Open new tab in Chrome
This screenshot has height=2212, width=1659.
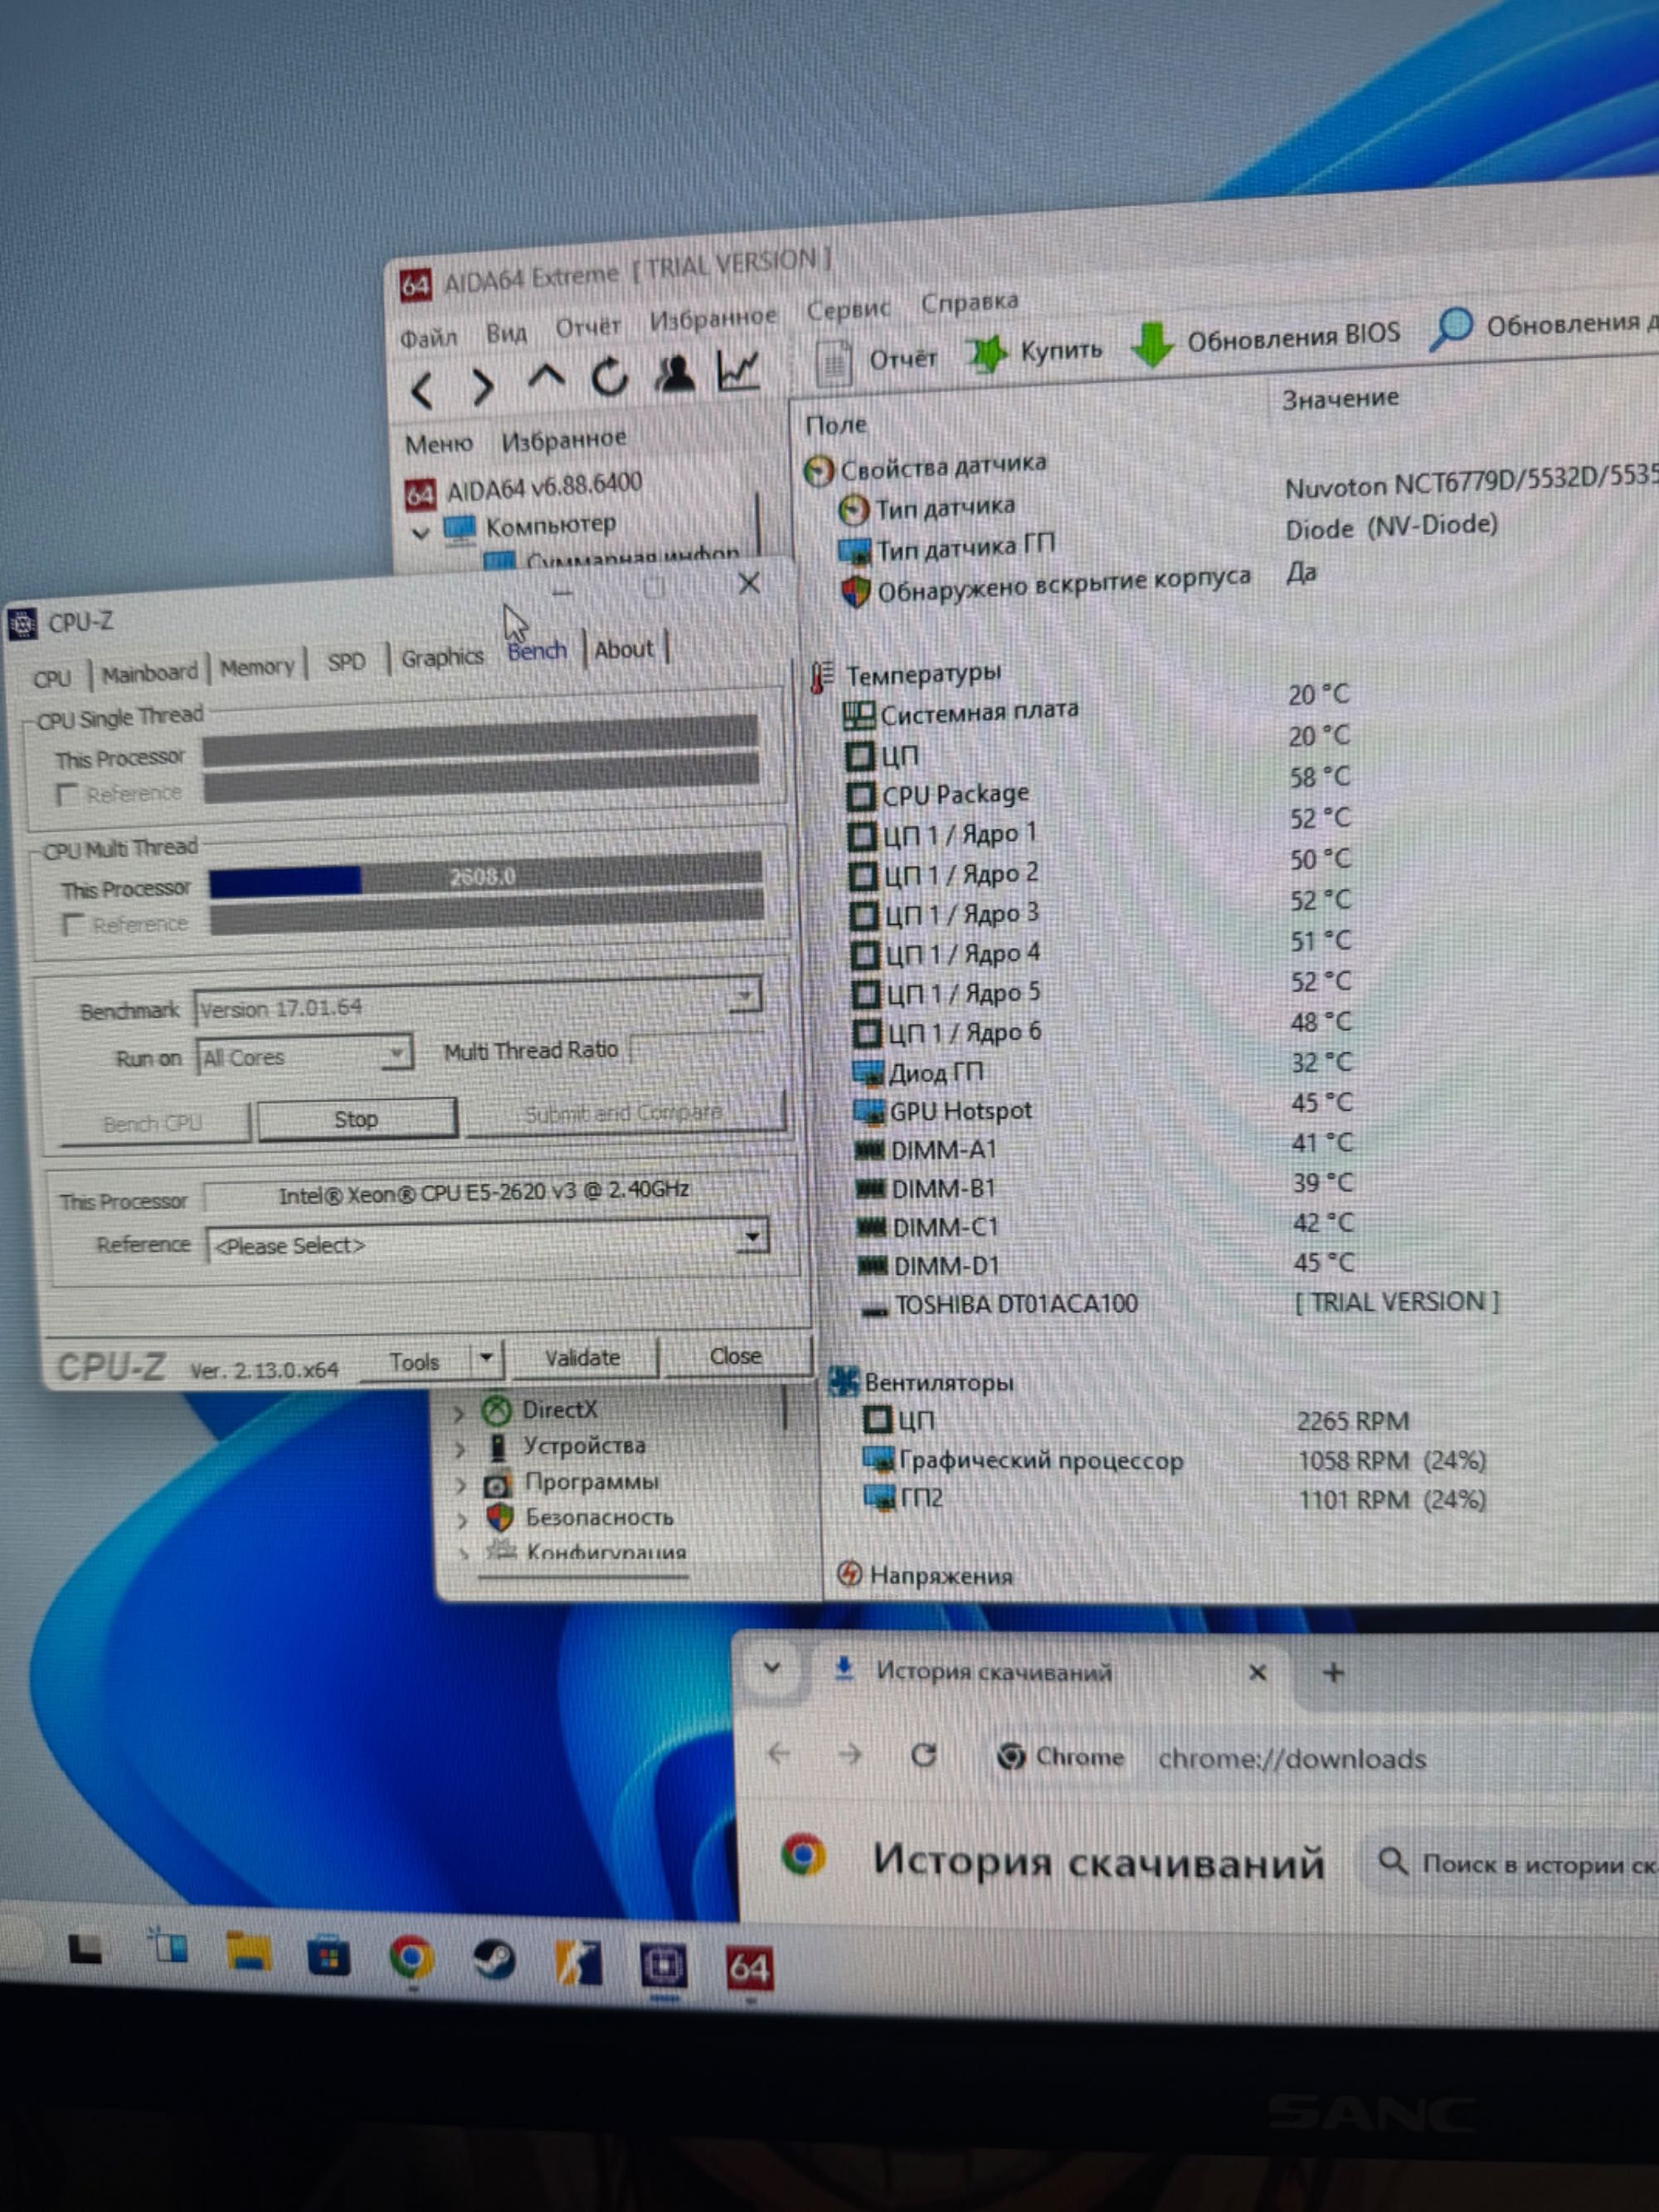click(x=1333, y=1672)
